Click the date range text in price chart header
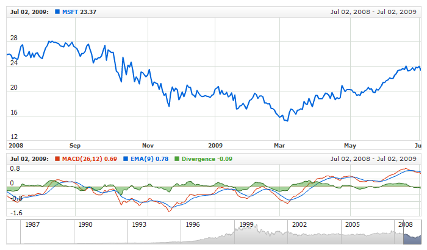427x250 pixels. pyautogui.click(x=373, y=12)
